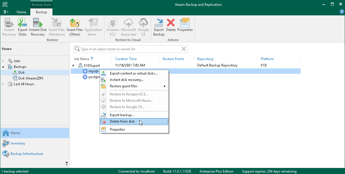Choose Instant disk recovery from context menu

point(134,80)
